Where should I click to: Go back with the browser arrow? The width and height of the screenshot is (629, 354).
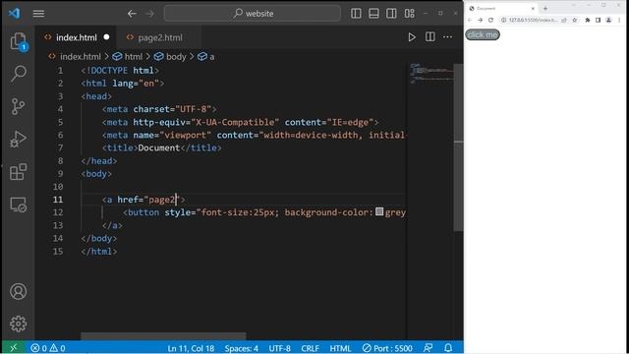(x=470, y=20)
